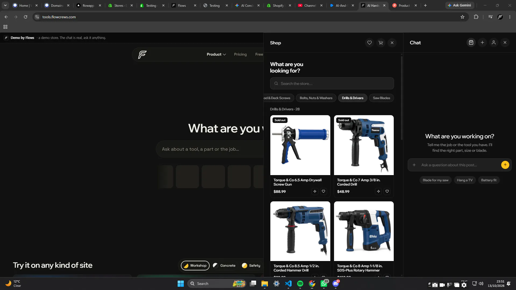Close the Chat panel
This screenshot has height=290, width=516.
505,42
